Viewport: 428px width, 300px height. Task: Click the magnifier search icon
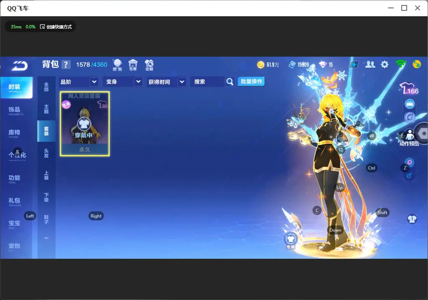tap(230, 82)
